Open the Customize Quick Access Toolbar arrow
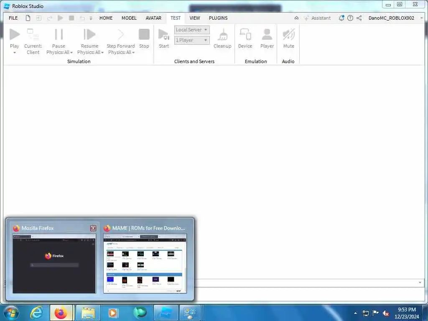Image resolution: width=428 pixels, height=321 pixels. coord(91,18)
